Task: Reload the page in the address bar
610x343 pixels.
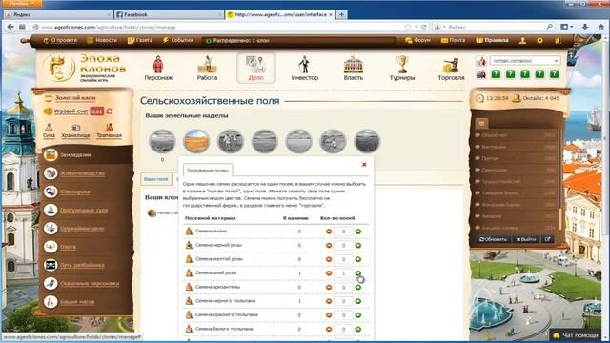Action: tap(424, 27)
